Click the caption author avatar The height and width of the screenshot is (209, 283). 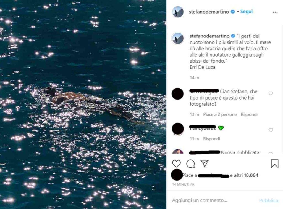(x=178, y=38)
